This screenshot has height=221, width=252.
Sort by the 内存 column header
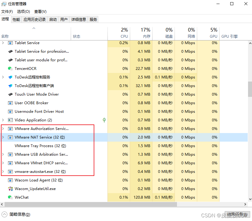click(141, 33)
